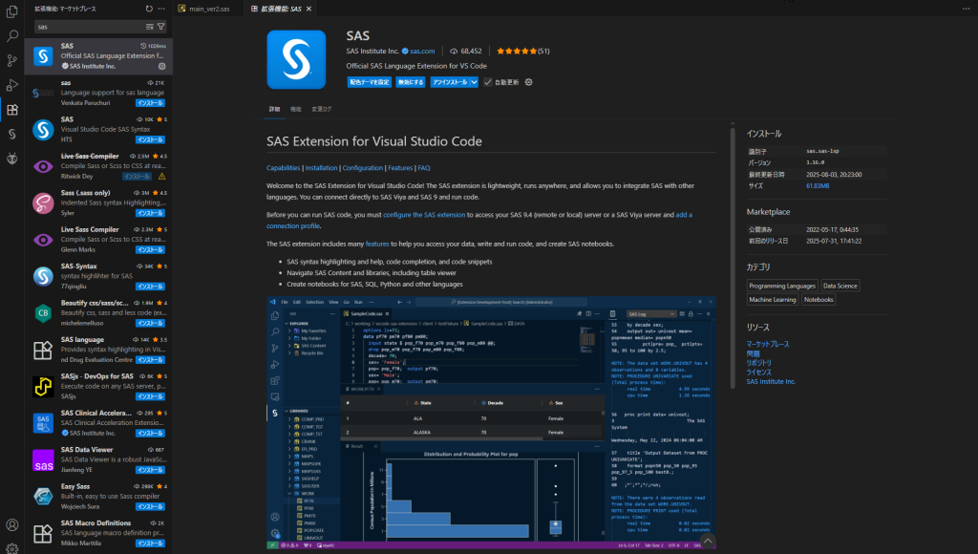Click the Uninstall button

(x=450, y=82)
